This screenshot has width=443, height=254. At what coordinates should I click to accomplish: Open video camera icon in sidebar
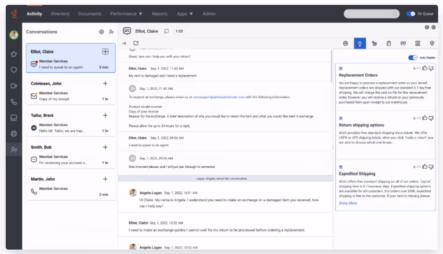pos(14,86)
